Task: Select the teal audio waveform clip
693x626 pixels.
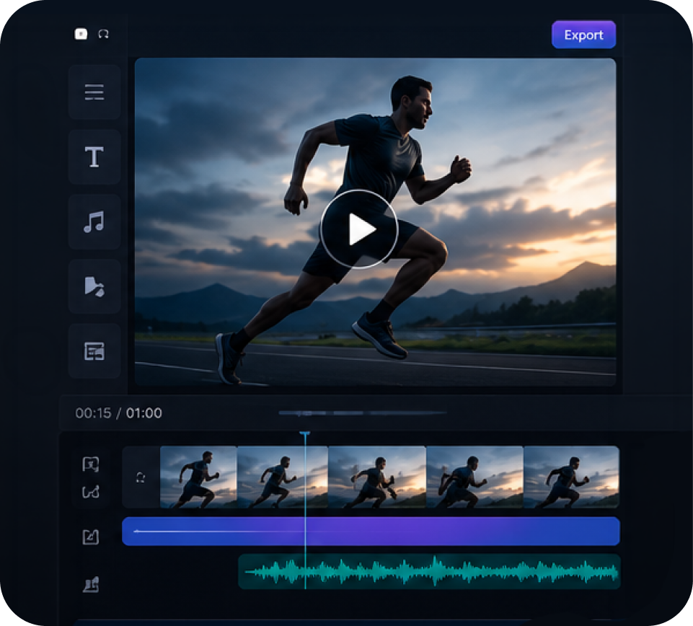Action: pyautogui.click(x=429, y=572)
